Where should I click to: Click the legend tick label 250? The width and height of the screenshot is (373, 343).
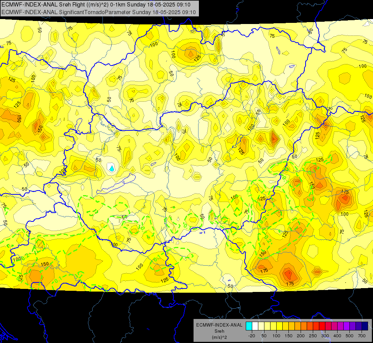click(x=313, y=336)
